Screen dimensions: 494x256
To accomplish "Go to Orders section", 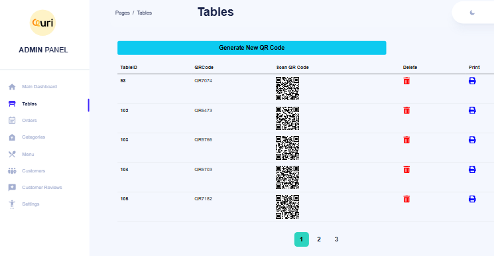I will pyautogui.click(x=29, y=121).
